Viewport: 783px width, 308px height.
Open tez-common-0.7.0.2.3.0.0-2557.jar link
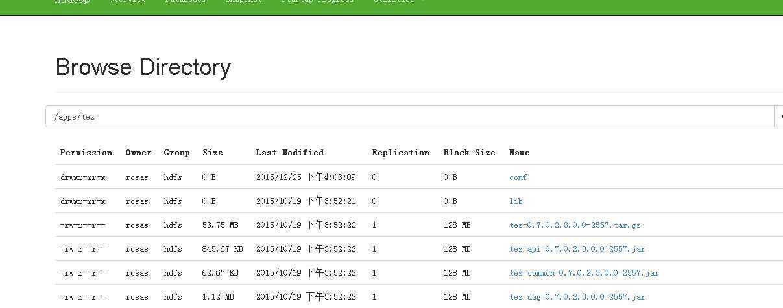(584, 273)
